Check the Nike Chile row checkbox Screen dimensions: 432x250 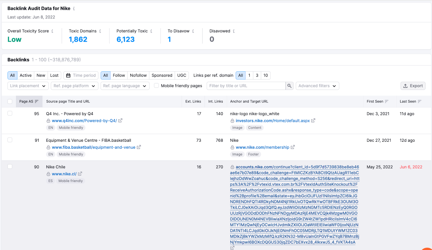coord(10,167)
